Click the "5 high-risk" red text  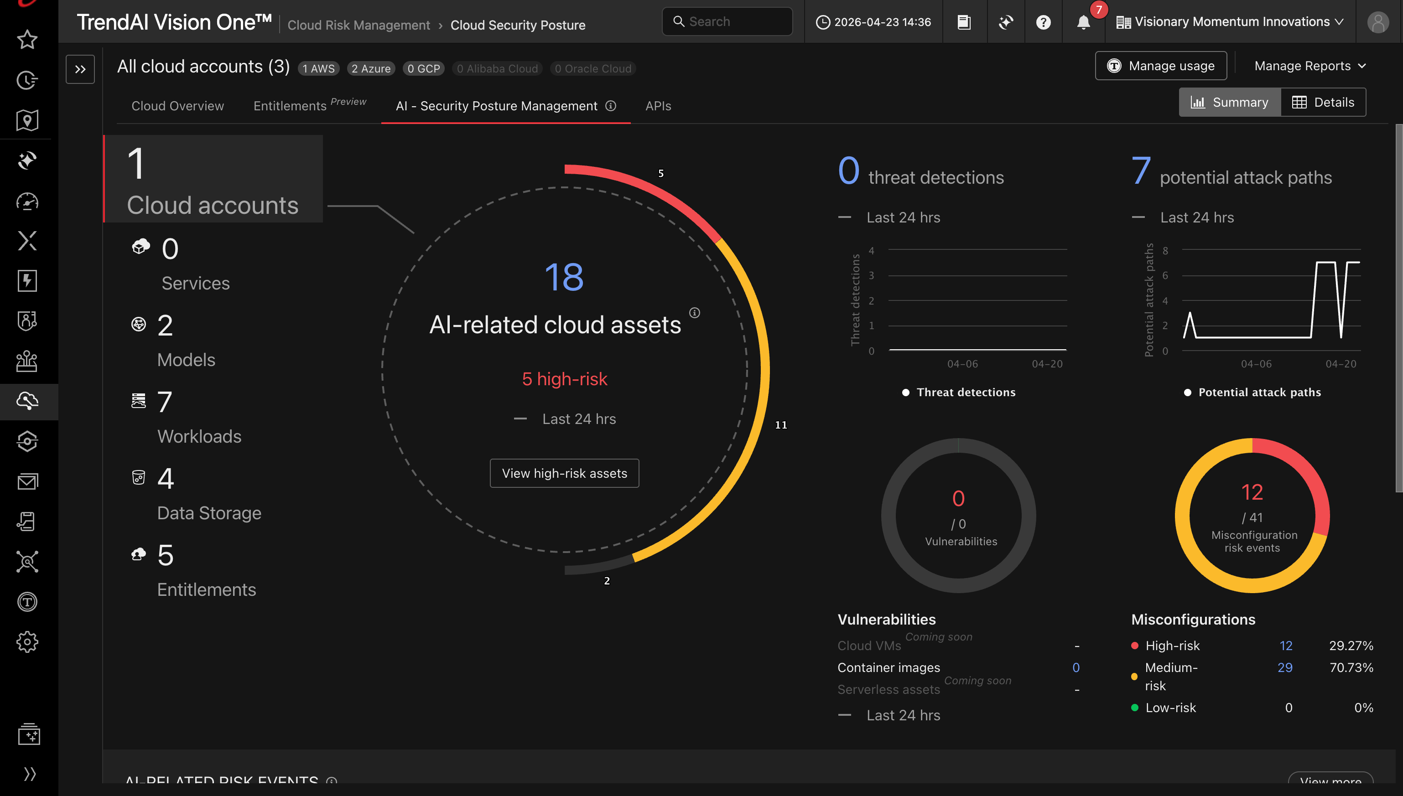(x=565, y=379)
